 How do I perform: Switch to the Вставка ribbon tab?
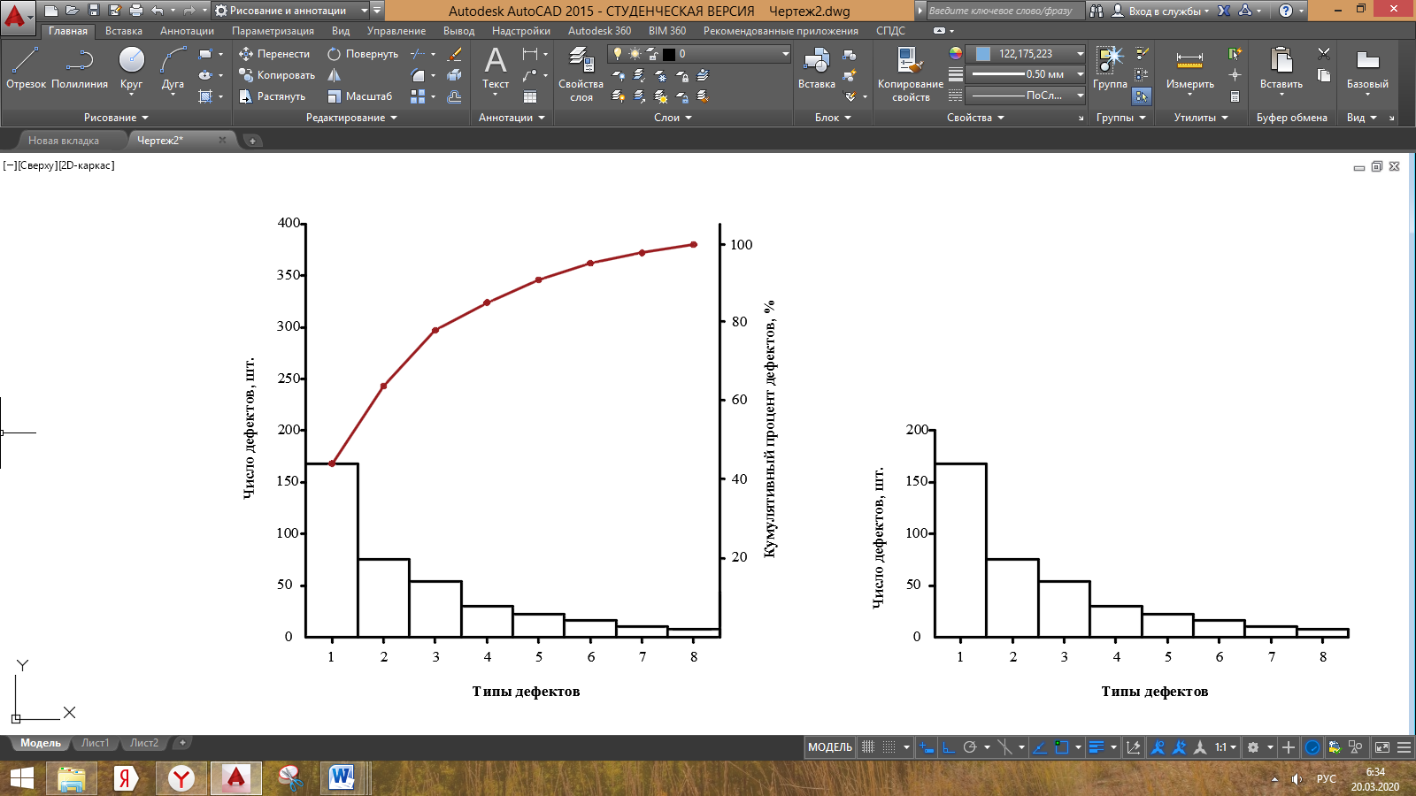123,31
